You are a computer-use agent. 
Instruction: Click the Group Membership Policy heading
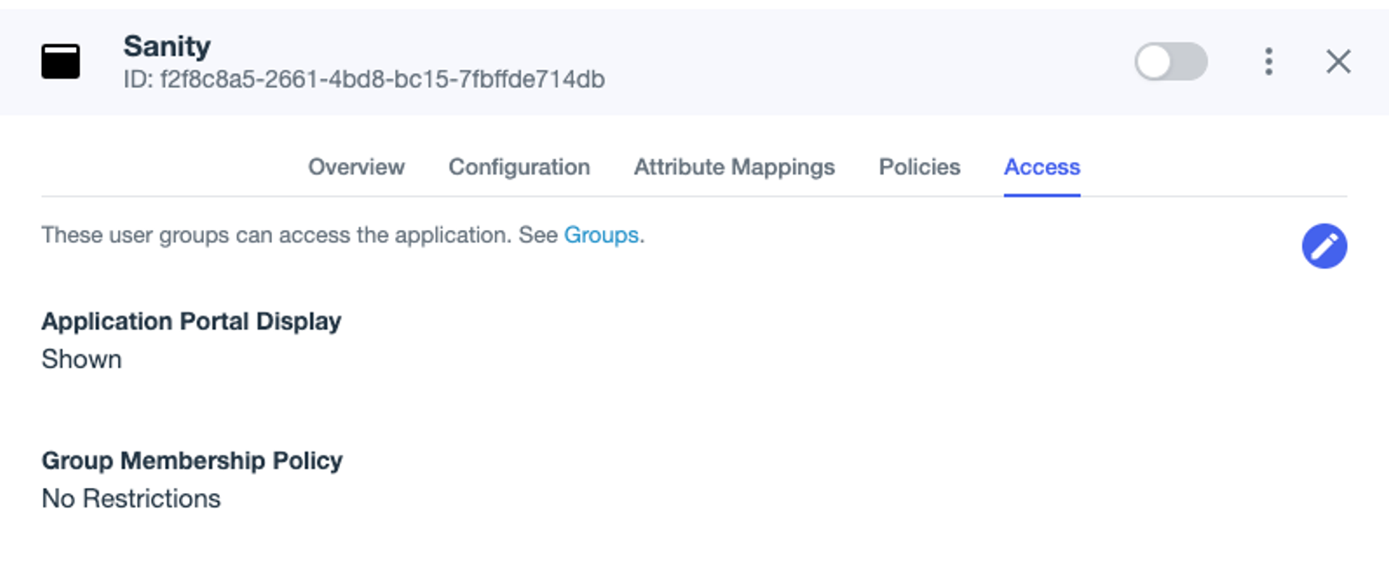(x=192, y=461)
